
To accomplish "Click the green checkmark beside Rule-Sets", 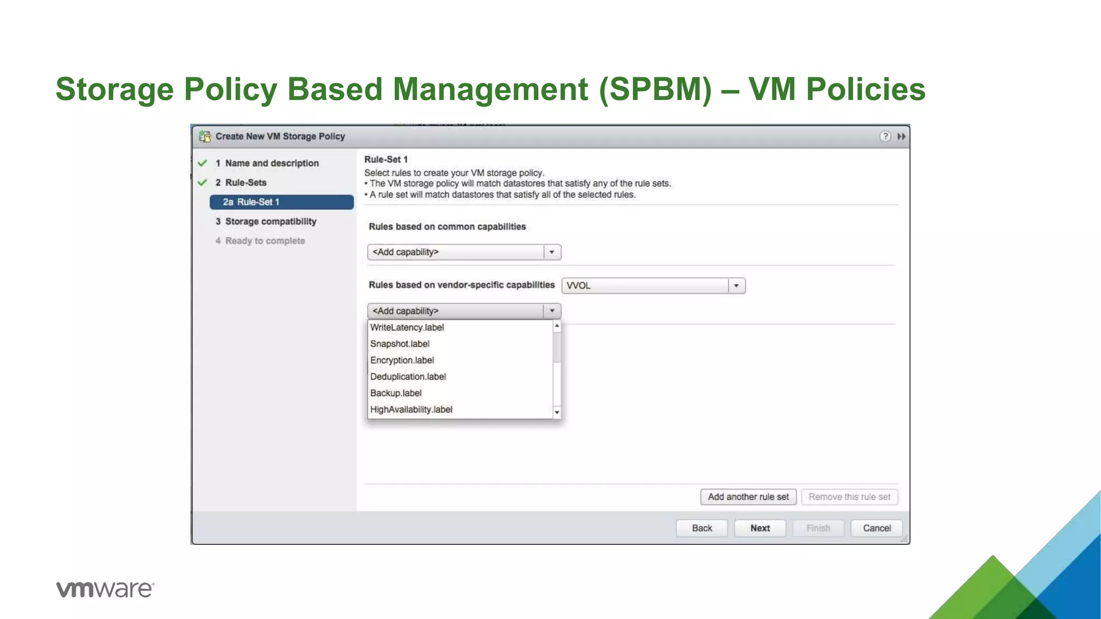I will click(203, 183).
